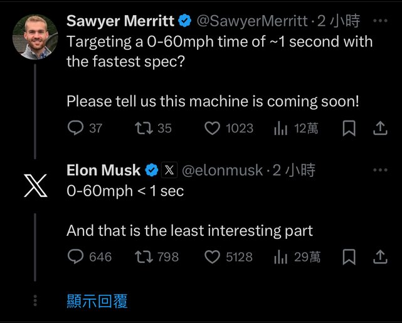Bookmark Sawyer Merritt's tweet

[349, 129]
